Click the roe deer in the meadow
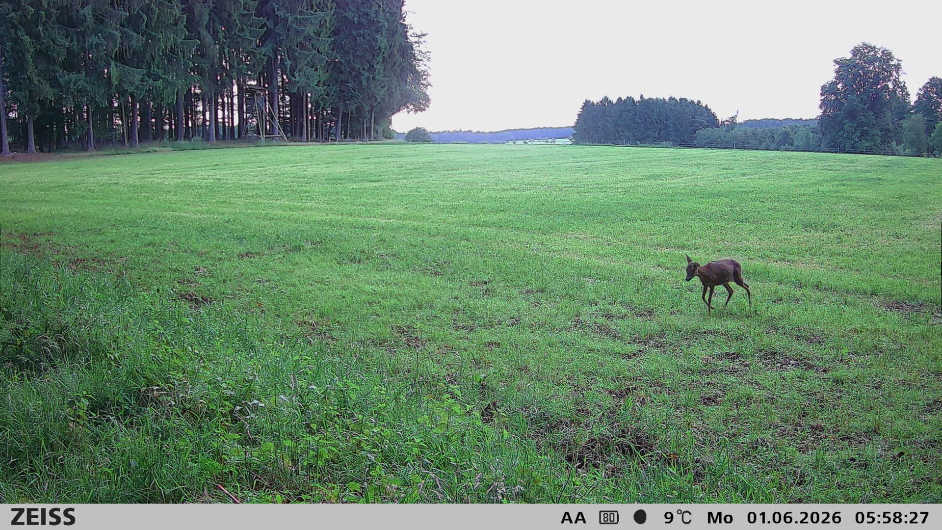Viewport: 942px width, 530px height. (x=718, y=283)
